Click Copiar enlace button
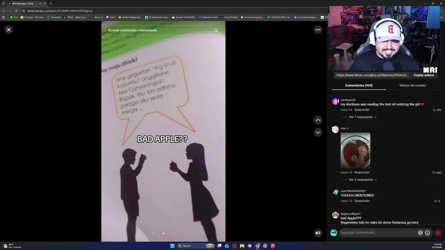This screenshot has height=250, width=445. (423, 75)
